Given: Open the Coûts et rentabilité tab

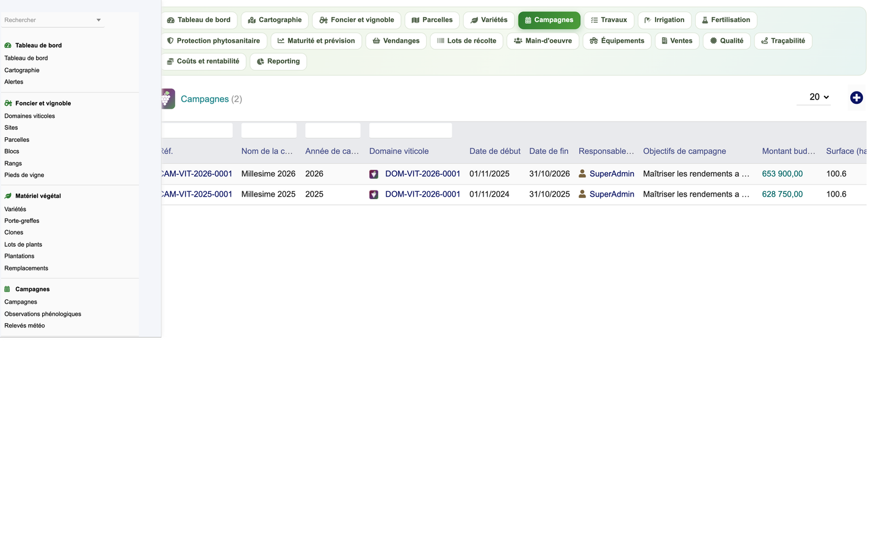Looking at the screenshot, I should tap(203, 62).
